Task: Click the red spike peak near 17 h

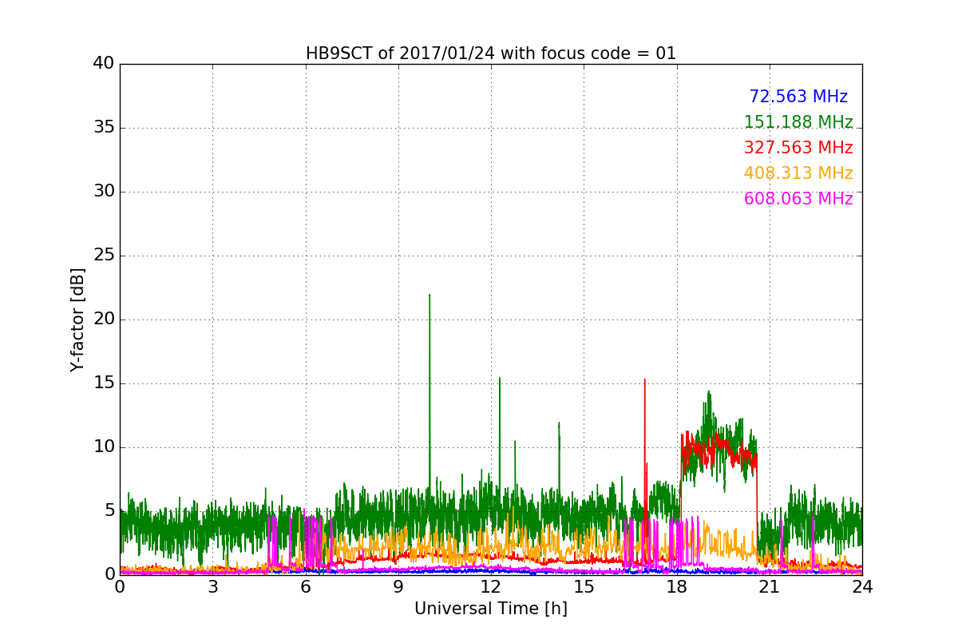Action: click(645, 380)
